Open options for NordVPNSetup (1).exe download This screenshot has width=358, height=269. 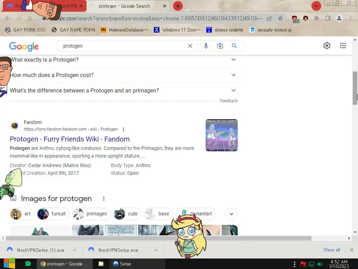74,250
